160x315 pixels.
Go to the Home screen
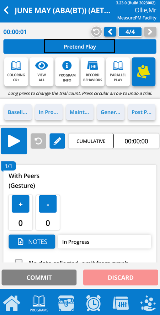[x=12, y=303]
